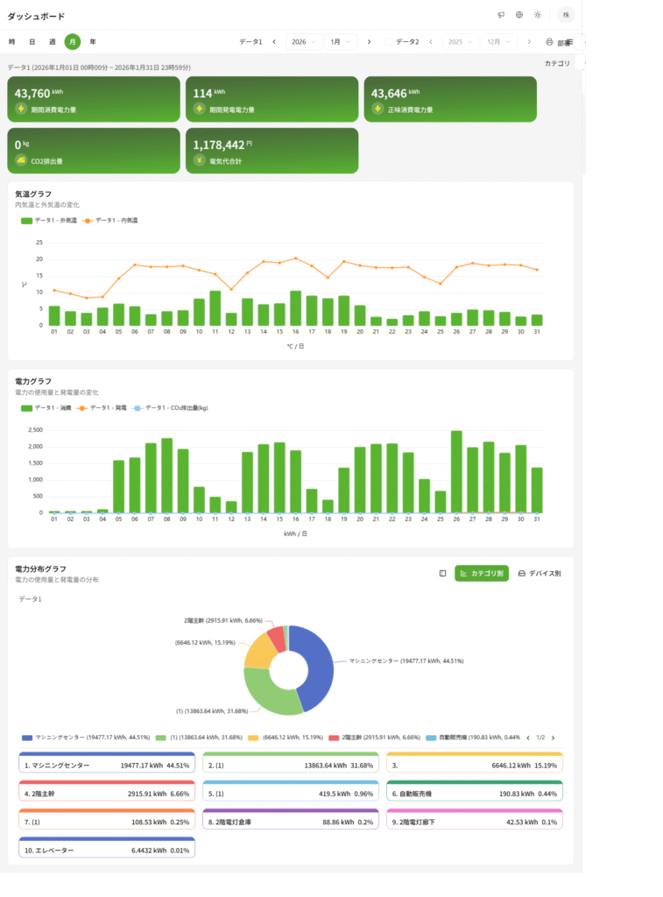Image resolution: width=663 pixels, height=897 pixels.
Task: Click the announcements megaphone icon
Action: (501, 15)
